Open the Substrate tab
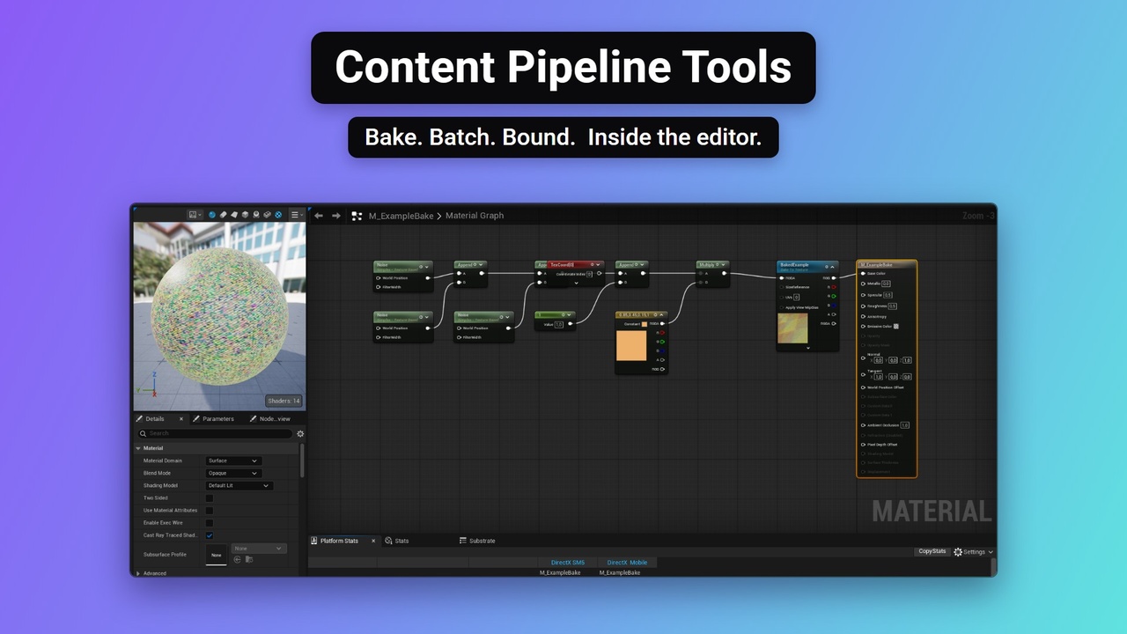This screenshot has height=634, width=1127. click(x=477, y=541)
